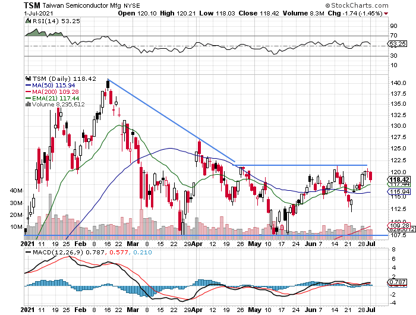The height and width of the screenshot is (315, 416).
Task: Click the 90 level on RSI axis
Action: point(393,26)
